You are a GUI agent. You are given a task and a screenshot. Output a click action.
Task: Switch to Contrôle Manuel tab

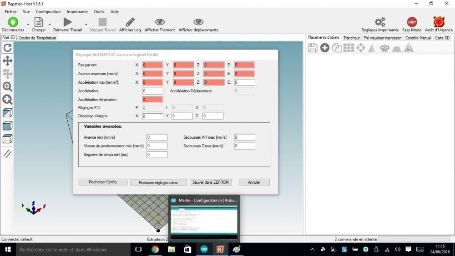pyautogui.click(x=418, y=38)
